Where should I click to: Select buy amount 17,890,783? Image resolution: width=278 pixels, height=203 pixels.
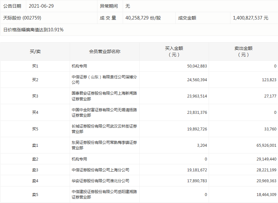[x=197, y=181]
